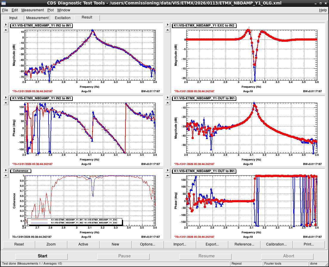This screenshot has width=329, height=267.
Task: Open the Calibration... dialog
Action: [276, 244]
